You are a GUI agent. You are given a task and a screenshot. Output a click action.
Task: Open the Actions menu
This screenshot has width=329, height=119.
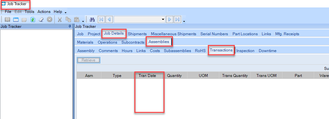[44, 12]
